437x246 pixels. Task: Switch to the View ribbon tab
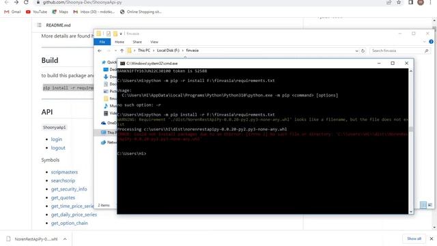tap(154, 42)
